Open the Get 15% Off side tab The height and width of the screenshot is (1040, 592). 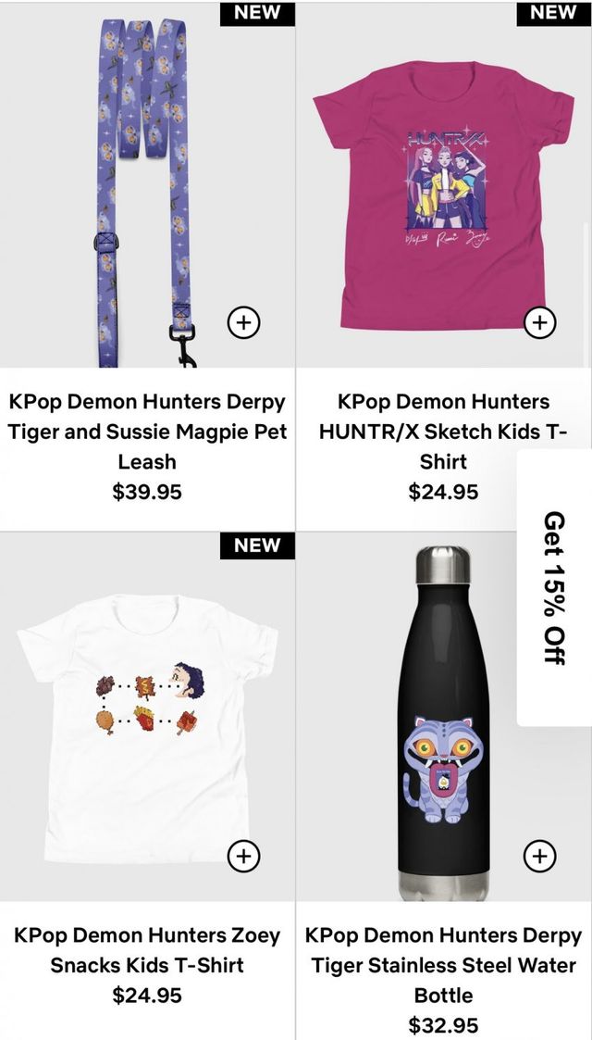(555, 588)
